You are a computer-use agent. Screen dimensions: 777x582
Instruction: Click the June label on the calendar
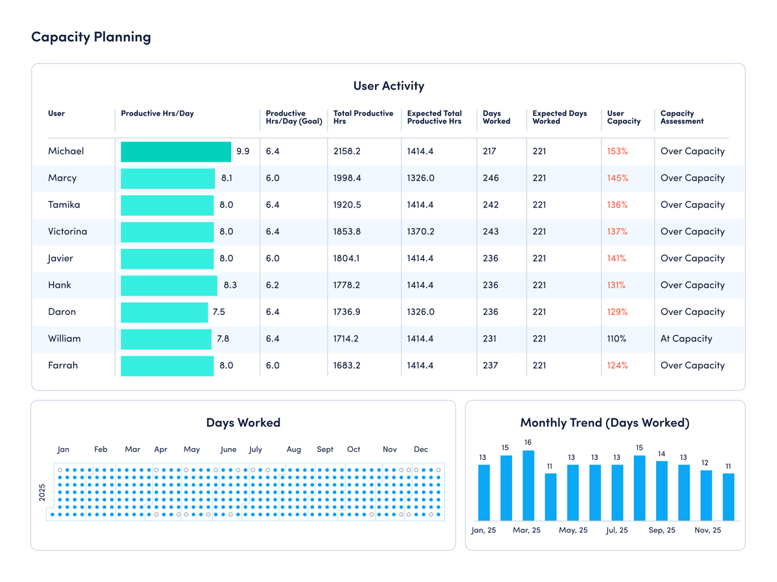tap(228, 449)
